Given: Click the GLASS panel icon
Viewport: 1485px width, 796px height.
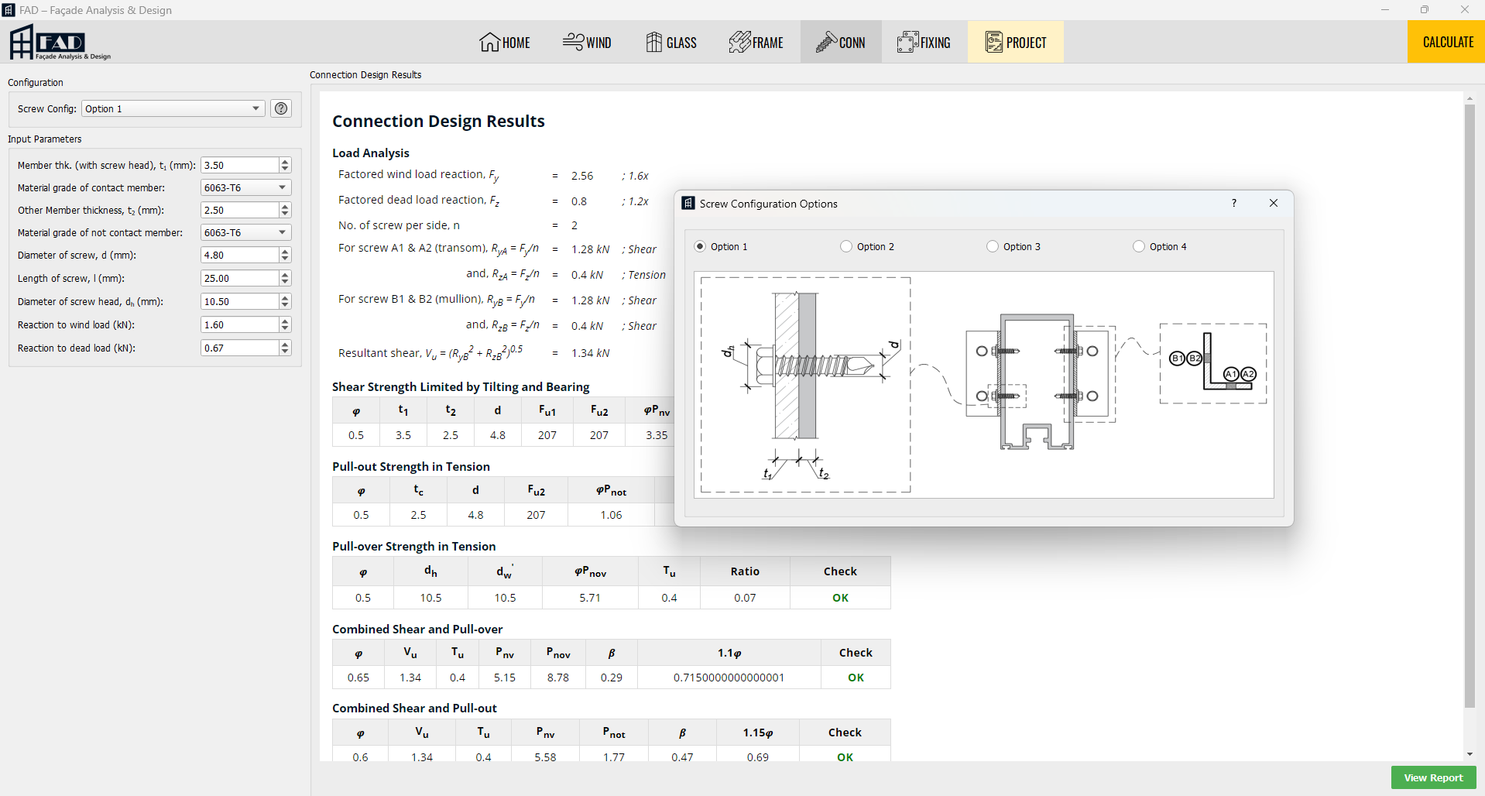Looking at the screenshot, I should tap(654, 42).
